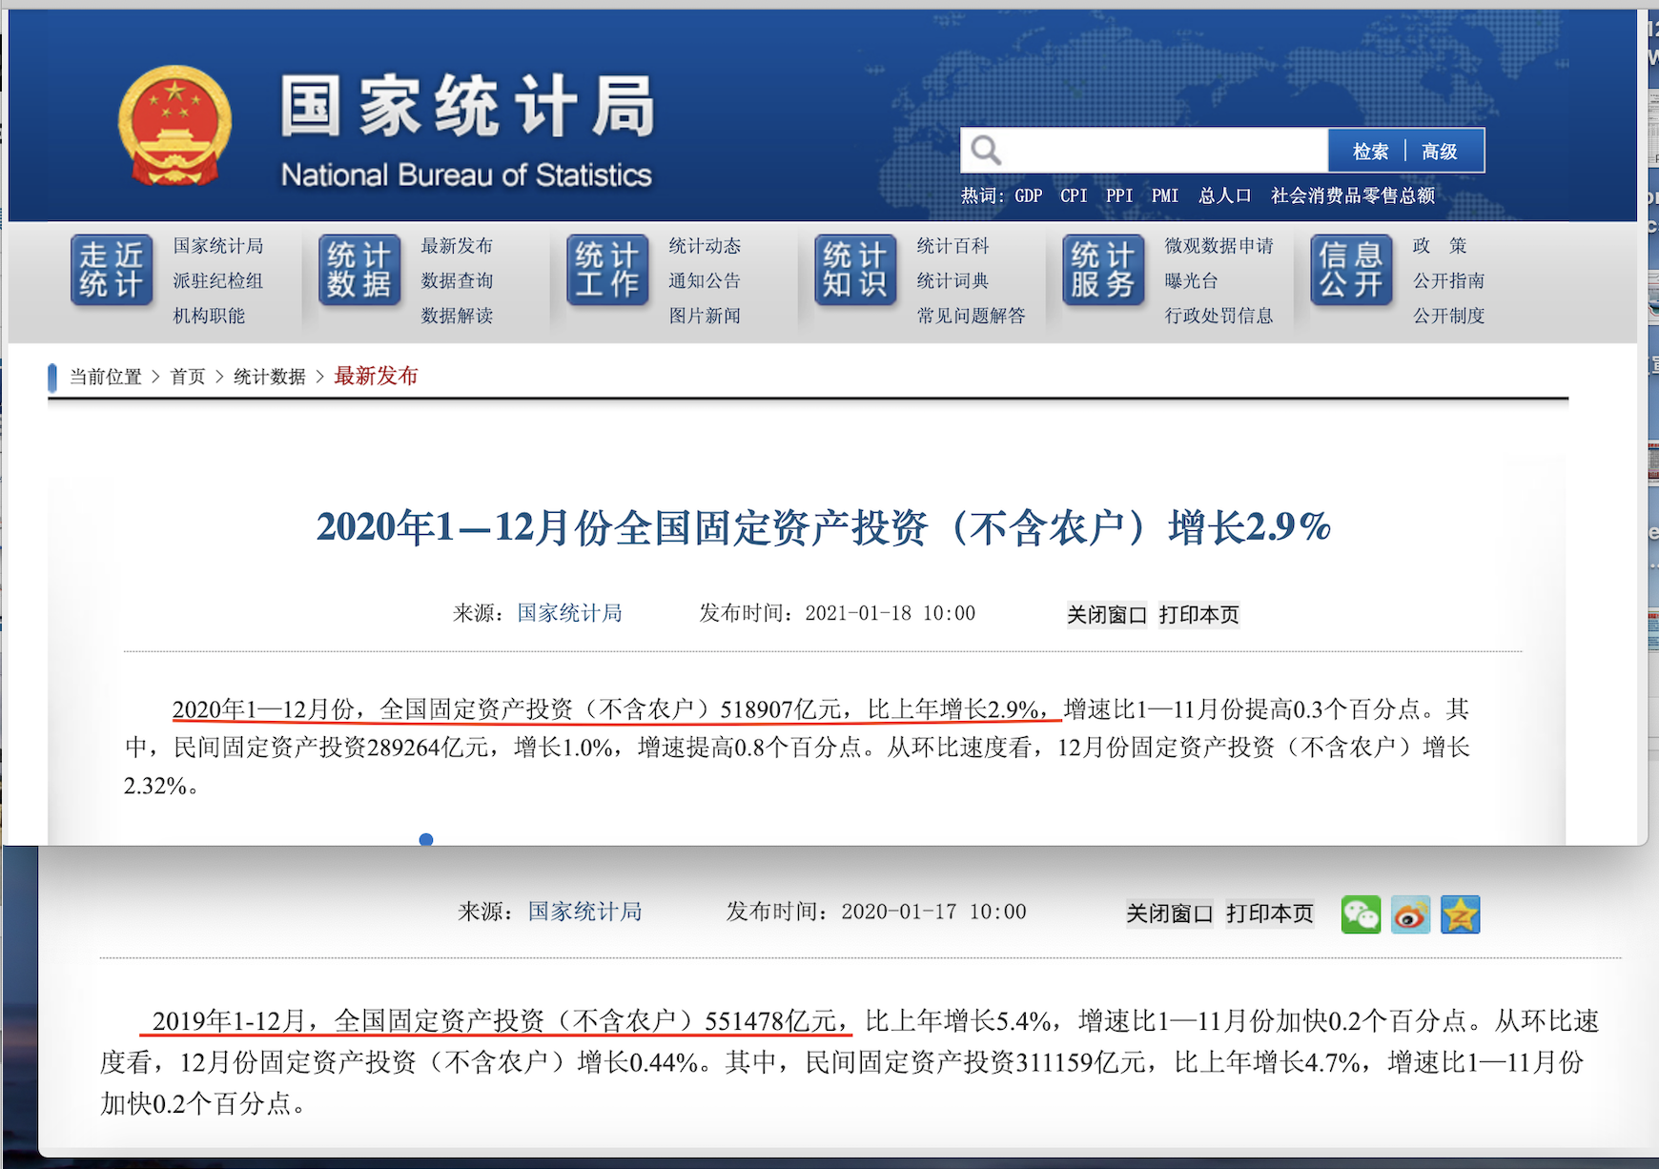Image resolution: width=1659 pixels, height=1169 pixels.
Task: Open the 数据查询 menu link
Action: pyautogui.click(x=457, y=281)
